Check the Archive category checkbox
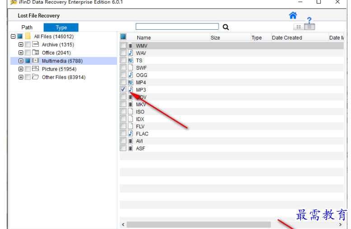Viewport: 351px width, 229px height. pos(28,45)
